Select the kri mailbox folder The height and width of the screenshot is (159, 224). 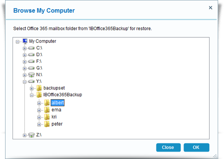click(54, 117)
